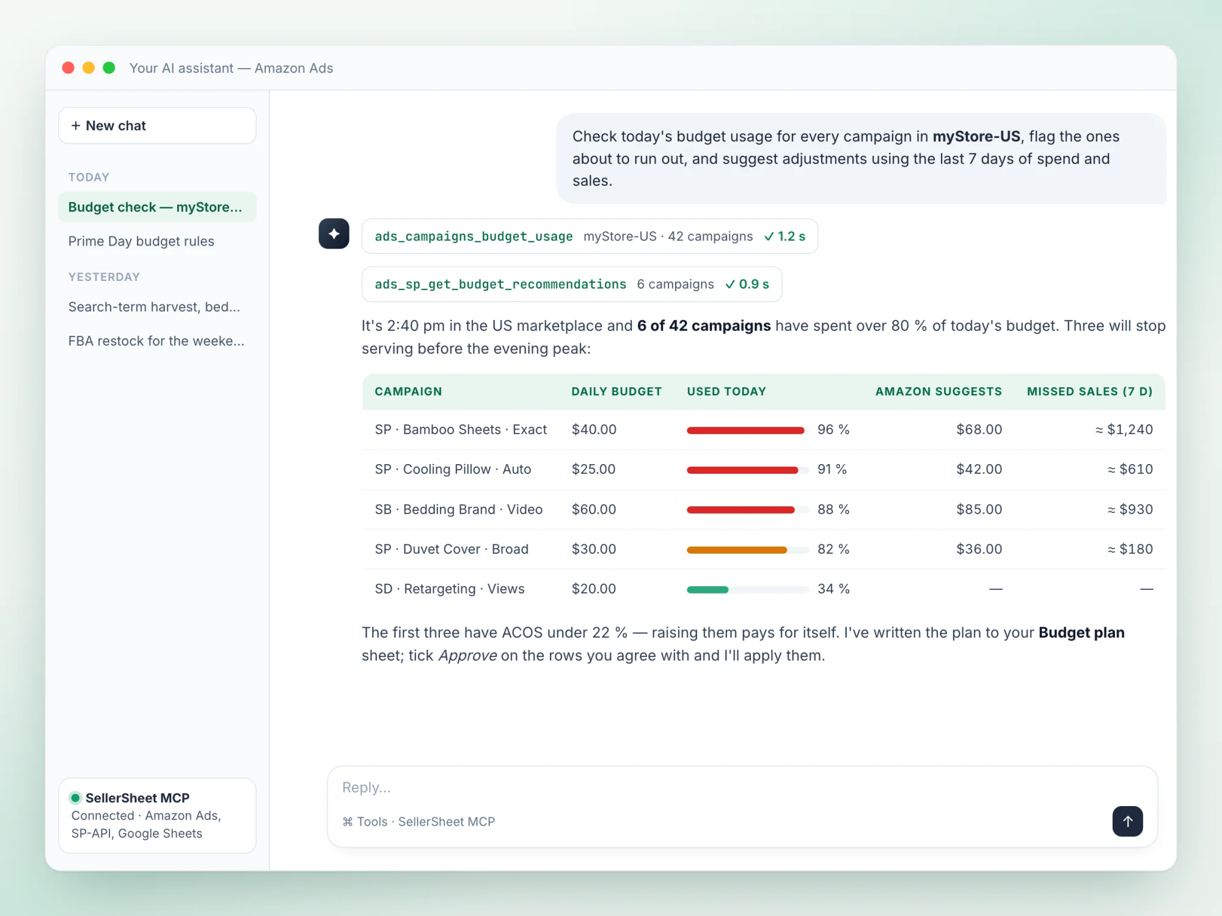Click the user message about myStore-US budgets

click(861, 158)
